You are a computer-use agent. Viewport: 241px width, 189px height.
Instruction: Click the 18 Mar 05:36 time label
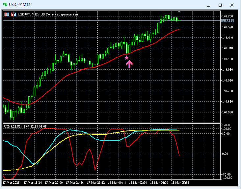pyautogui.click(x=180, y=183)
